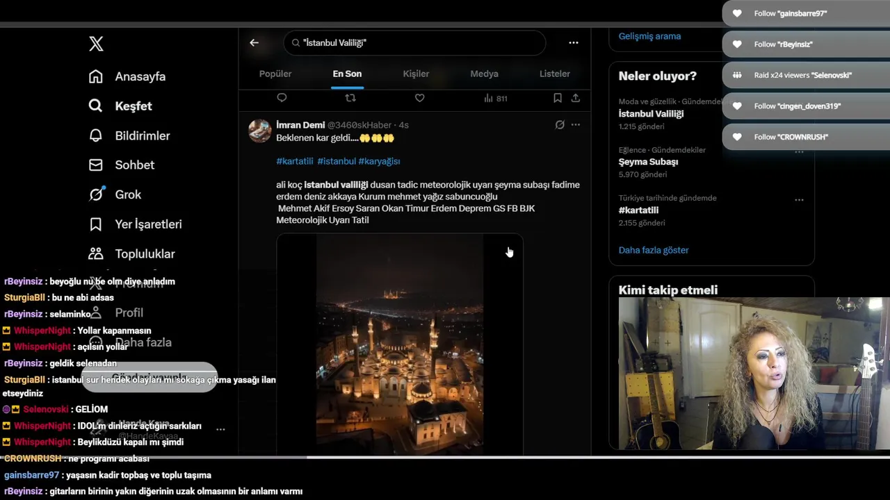Click "Neler oluyor?" heading
Image resolution: width=890 pixels, height=500 pixels.
tap(658, 76)
